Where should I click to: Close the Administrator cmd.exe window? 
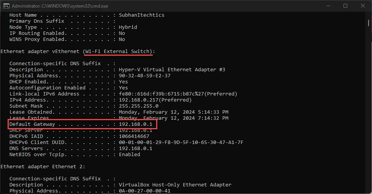pyautogui.click(x=363, y=6)
